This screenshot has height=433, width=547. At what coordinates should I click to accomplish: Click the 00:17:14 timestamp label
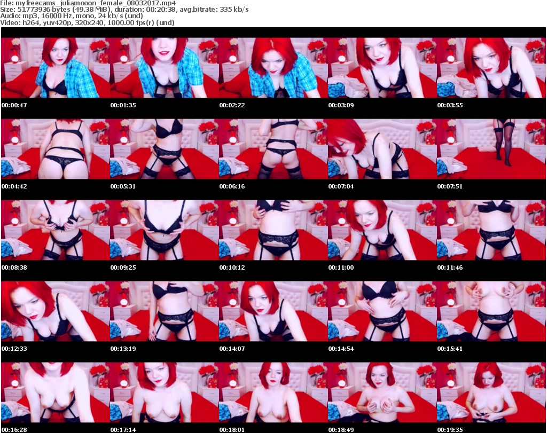click(123, 430)
